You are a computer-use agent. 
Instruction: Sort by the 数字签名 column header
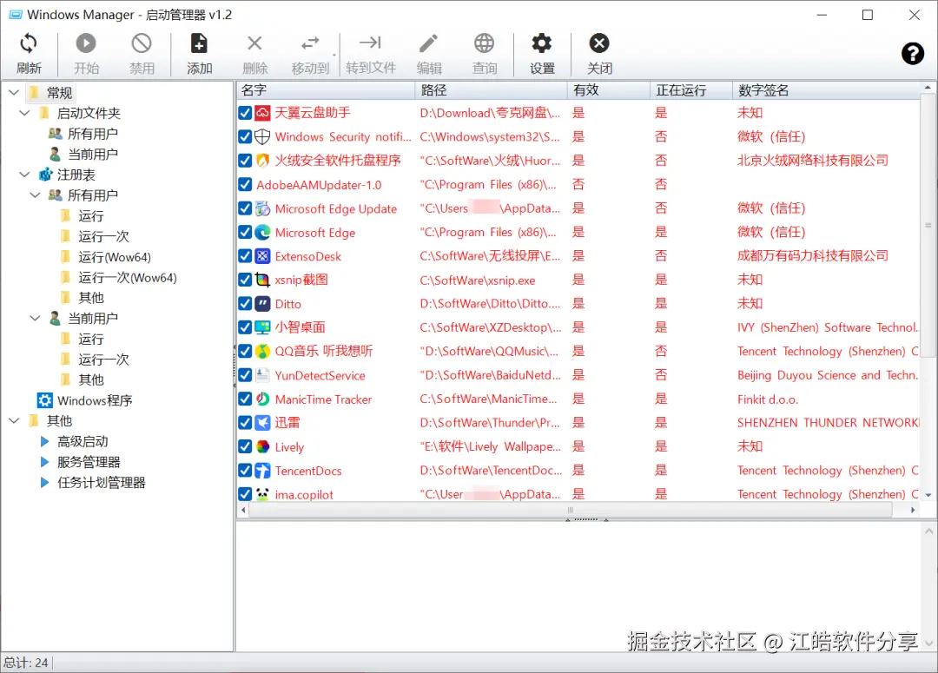click(826, 90)
